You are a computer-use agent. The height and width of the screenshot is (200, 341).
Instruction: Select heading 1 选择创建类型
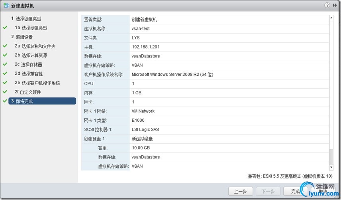pyautogui.click(x=26, y=19)
